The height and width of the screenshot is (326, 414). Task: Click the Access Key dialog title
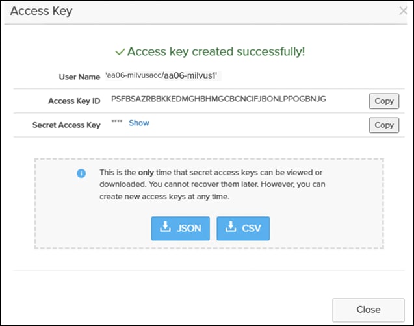coord(41,11)
